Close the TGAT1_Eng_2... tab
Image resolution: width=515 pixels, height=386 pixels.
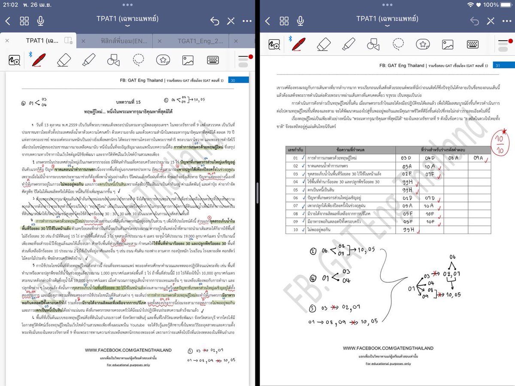(160, 41)
